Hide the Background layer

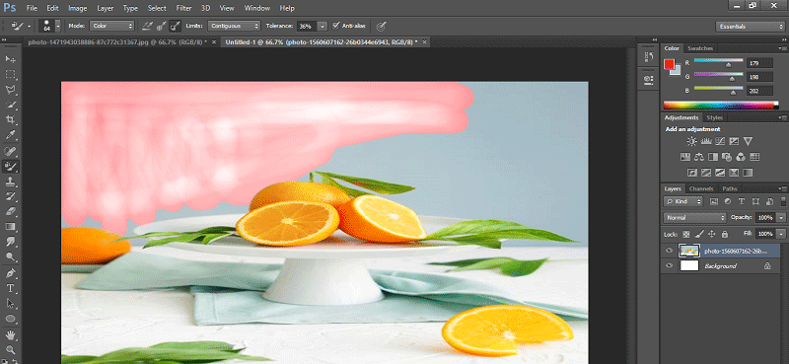(x=669, y=265)
